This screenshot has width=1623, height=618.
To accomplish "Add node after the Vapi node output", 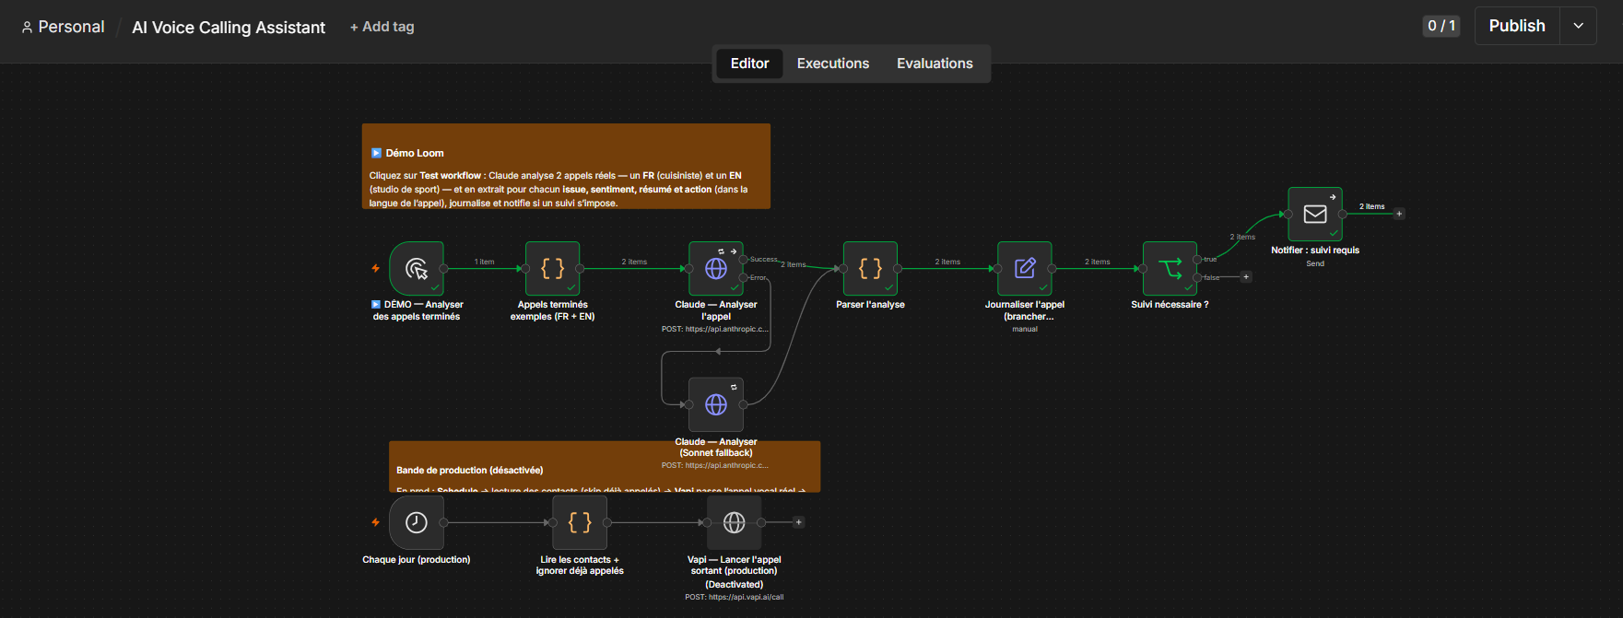I will click(x=799, y=522).
